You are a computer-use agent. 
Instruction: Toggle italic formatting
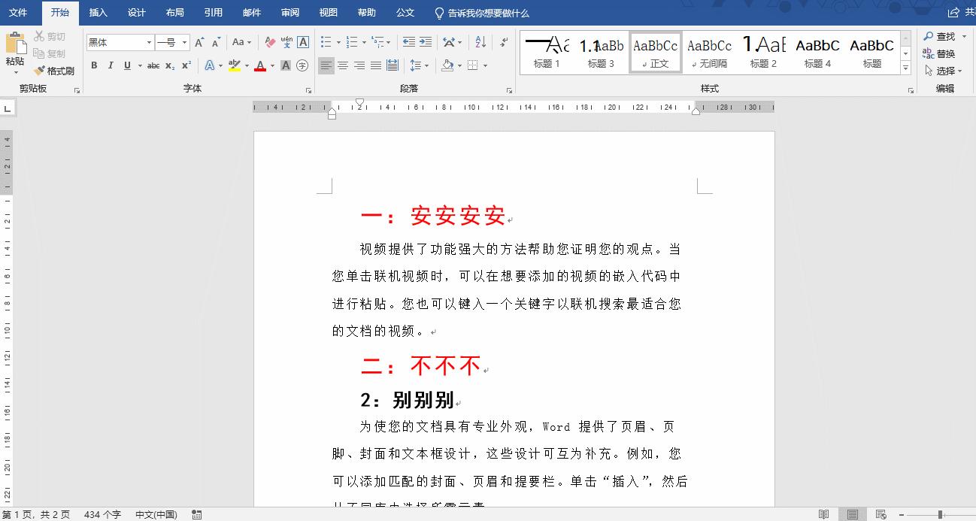[111, 65]
